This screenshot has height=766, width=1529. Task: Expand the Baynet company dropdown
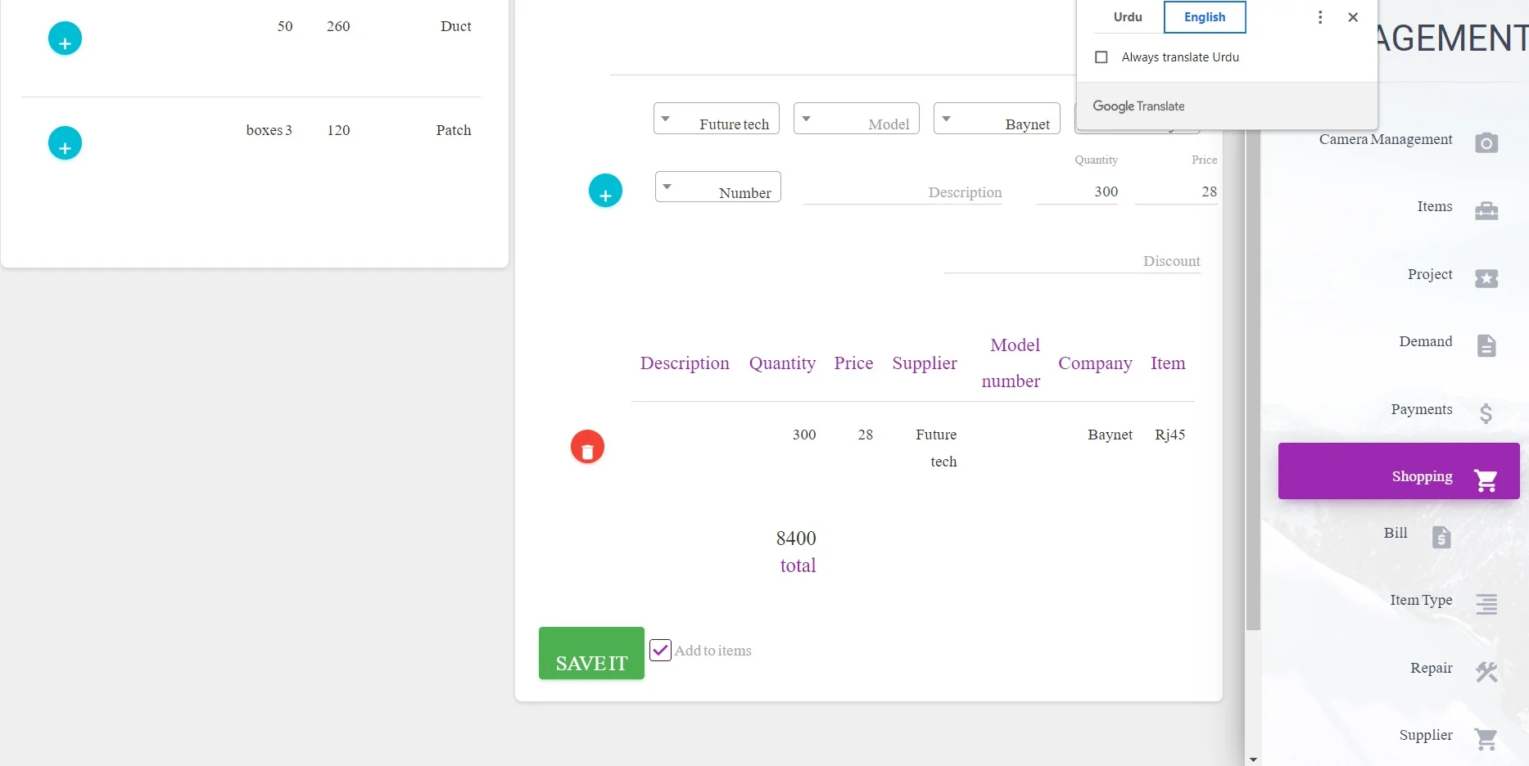pyautogui.click(x=996, y=119)
